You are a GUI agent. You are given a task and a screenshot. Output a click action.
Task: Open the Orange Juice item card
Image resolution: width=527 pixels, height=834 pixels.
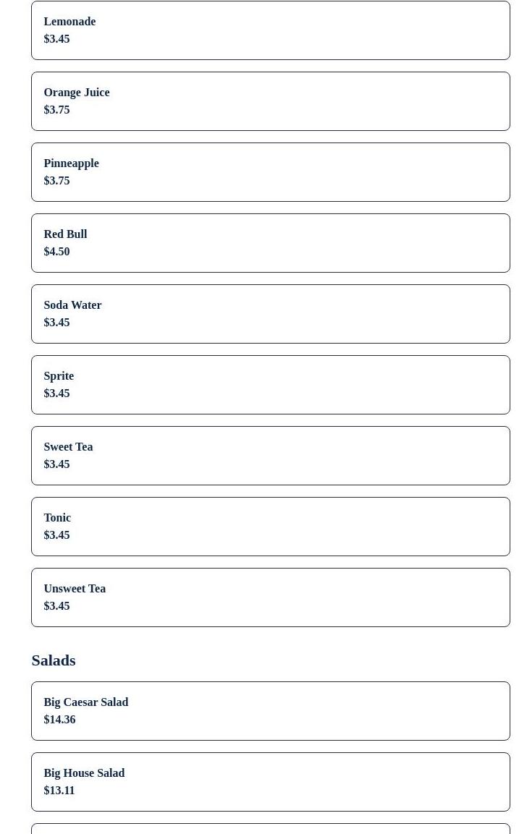(x=270, y=101)
